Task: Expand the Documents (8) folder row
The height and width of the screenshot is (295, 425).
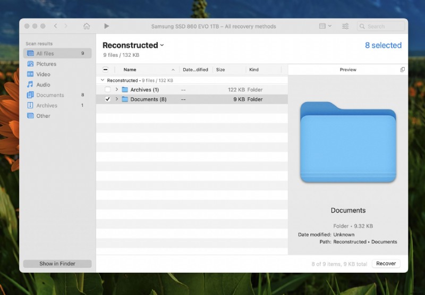Action: (117, 99)
